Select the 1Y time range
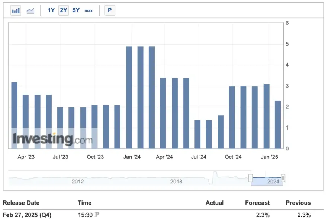328x219 pixels. pos(51,10)
